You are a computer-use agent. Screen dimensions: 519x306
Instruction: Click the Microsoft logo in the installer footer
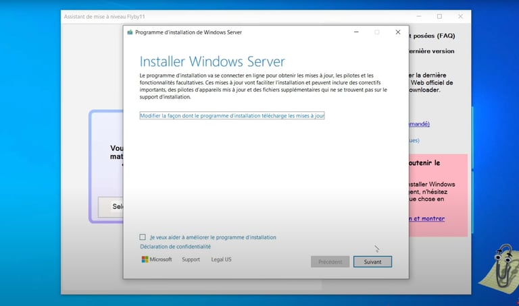(157, 259)
